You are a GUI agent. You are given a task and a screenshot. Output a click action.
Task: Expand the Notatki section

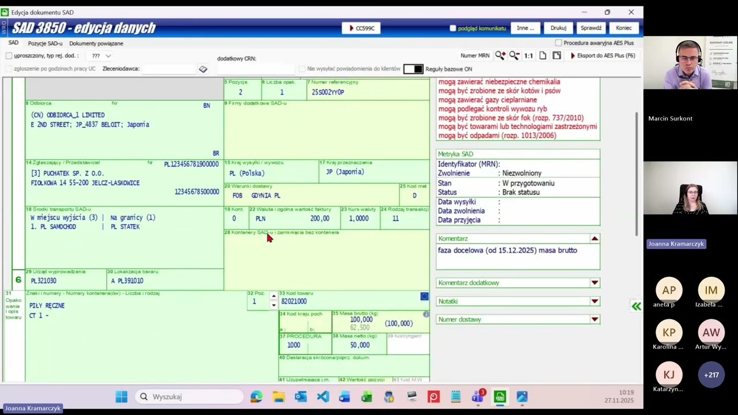tap(594, 301)
